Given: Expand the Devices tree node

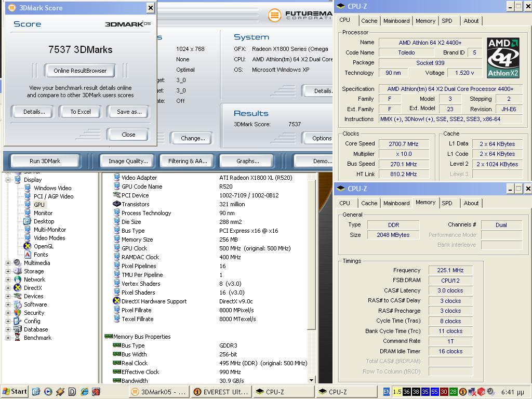Looking at the screenshot, I should pos(8,296).
